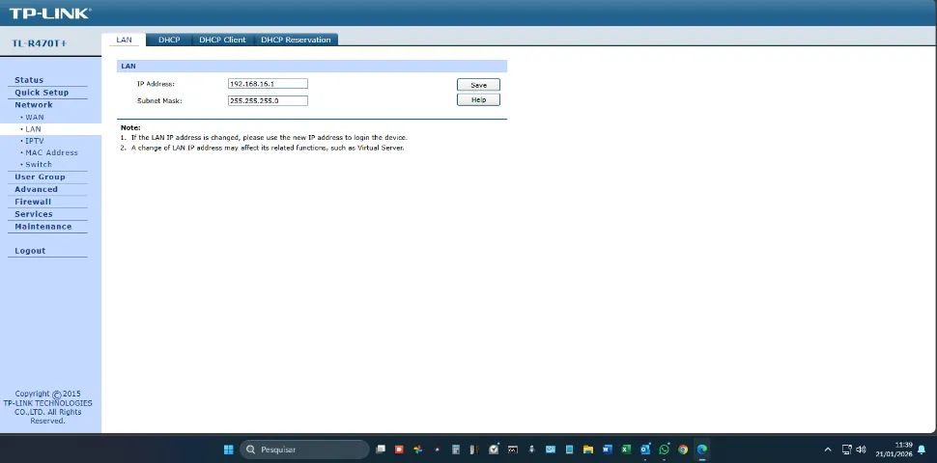Click note mentioning Virtual Server
Image resolution: width=937 pixels, height=463 pixels.
[268, 148]
